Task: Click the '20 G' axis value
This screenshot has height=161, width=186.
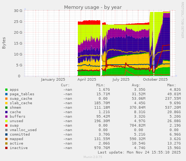Action: coord(18,32)
